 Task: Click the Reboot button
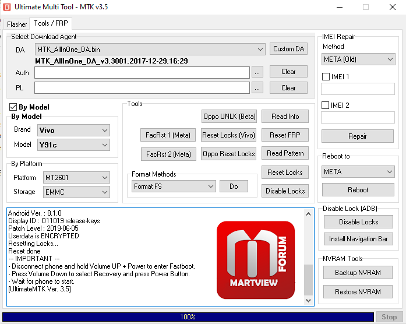click(x=358, y=190)
